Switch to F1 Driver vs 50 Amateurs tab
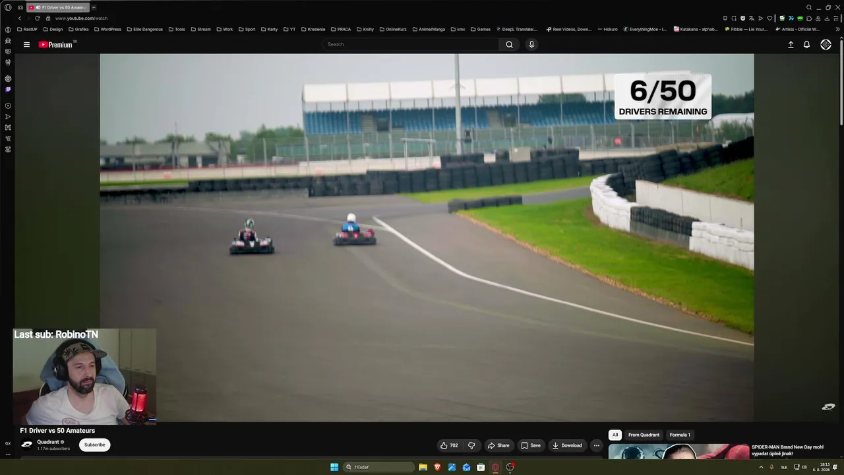This screenshot has width=844, height=475. pos(57,7)
